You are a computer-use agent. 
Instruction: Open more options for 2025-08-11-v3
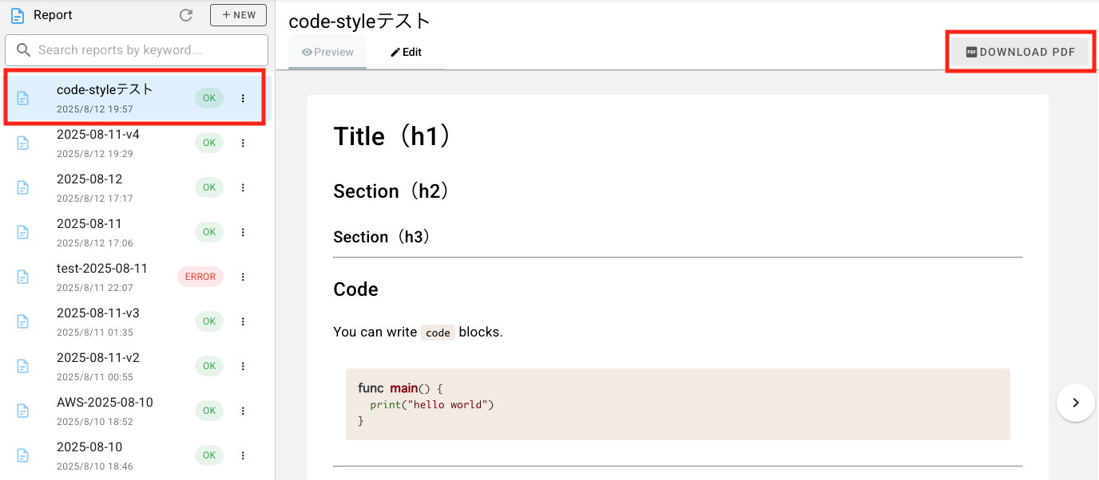[x=244, y=322]
